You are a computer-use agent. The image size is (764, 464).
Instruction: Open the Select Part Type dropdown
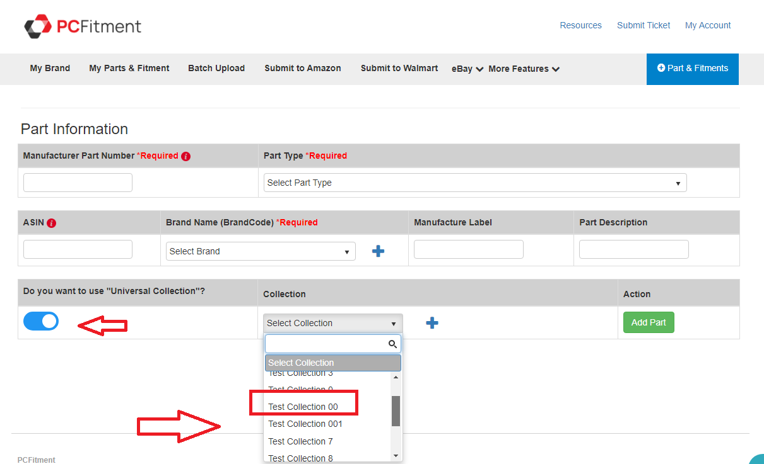pyautogui.click(x=474, y=183)
